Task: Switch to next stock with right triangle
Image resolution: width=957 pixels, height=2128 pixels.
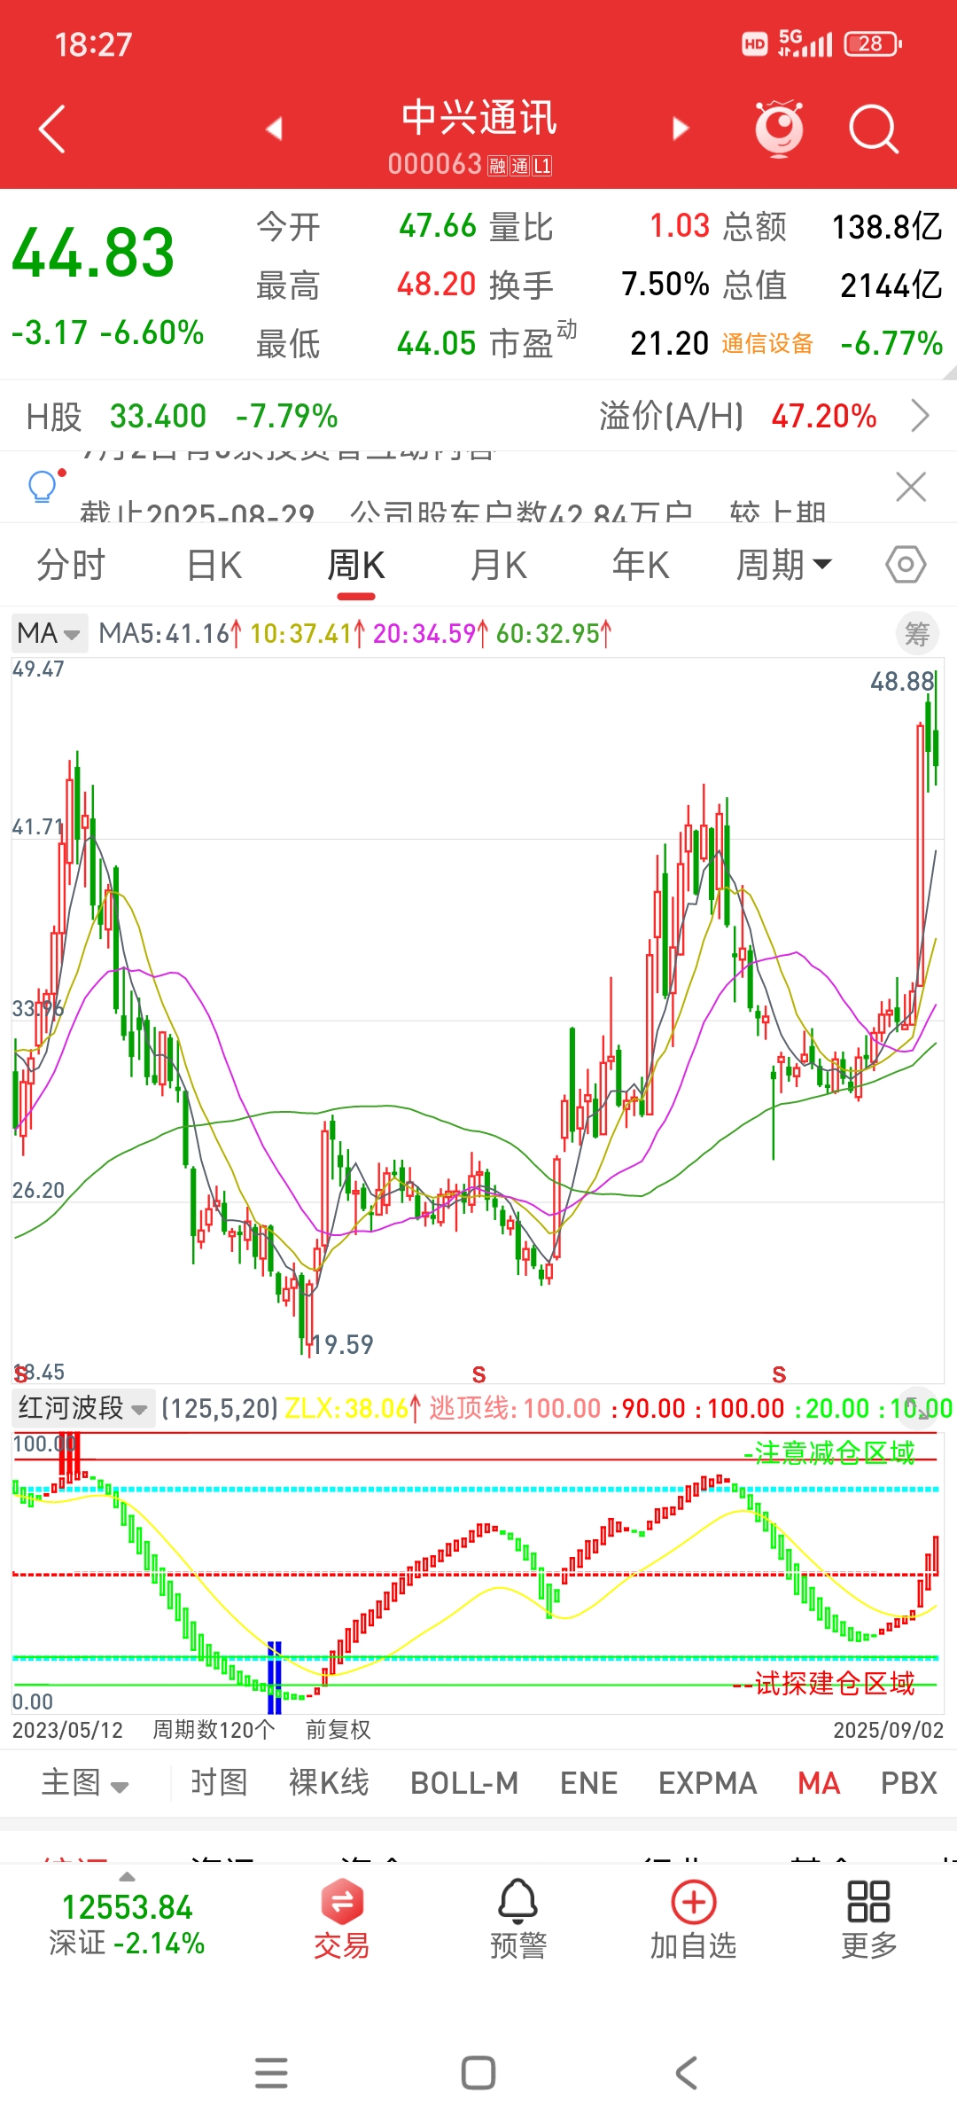Action: tap(681, 129)
